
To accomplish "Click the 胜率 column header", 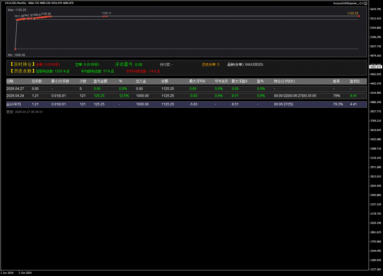I will [336, 81].
